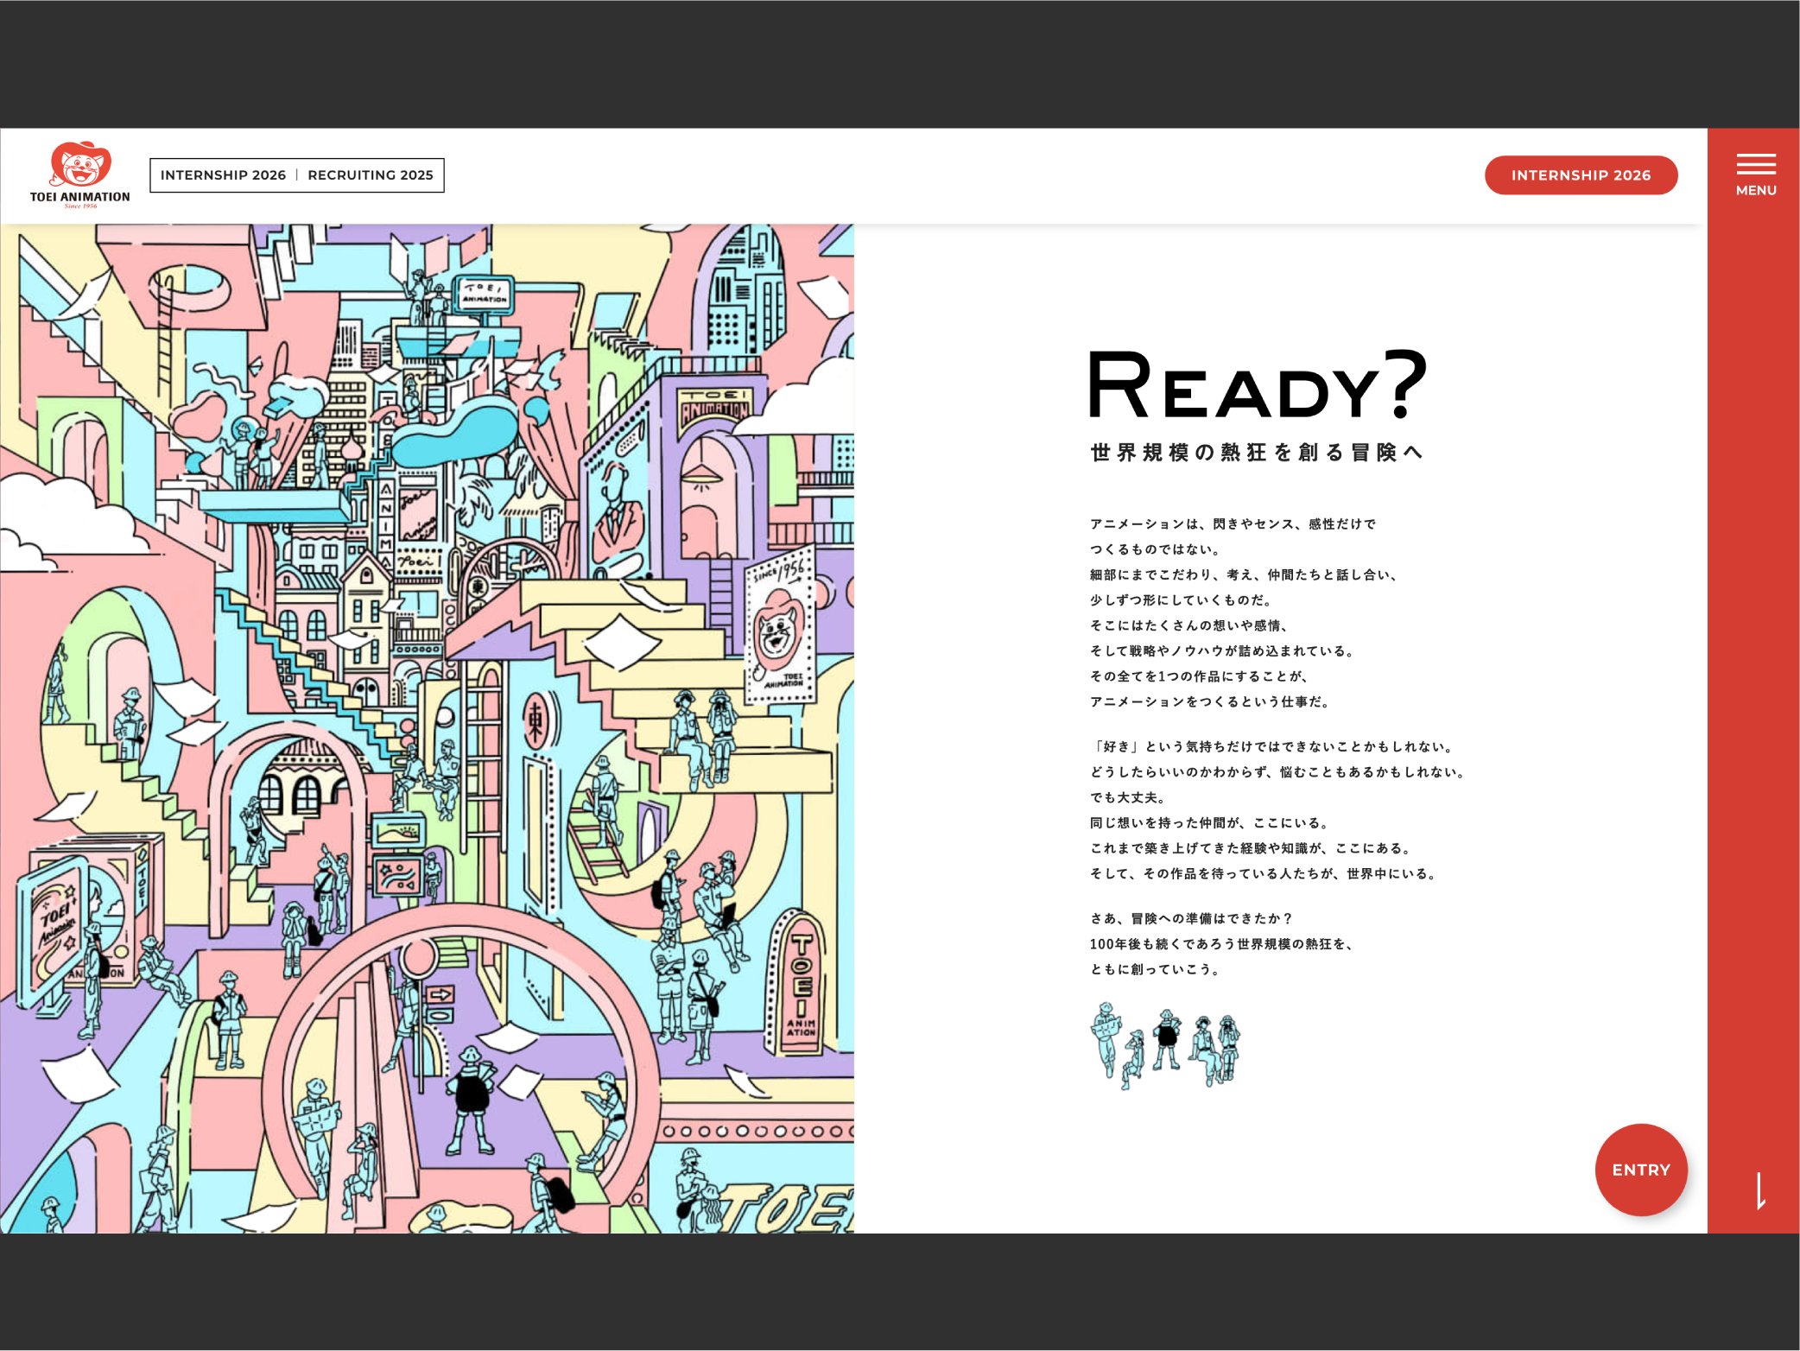
Task: Click the scroll-down arrow on the red sidebar
Action: 1760,1190
